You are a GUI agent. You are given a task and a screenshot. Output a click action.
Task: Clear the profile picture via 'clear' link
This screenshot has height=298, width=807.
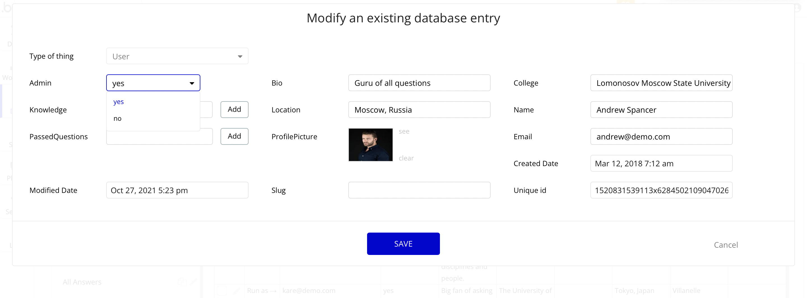[x=406, y=158]
